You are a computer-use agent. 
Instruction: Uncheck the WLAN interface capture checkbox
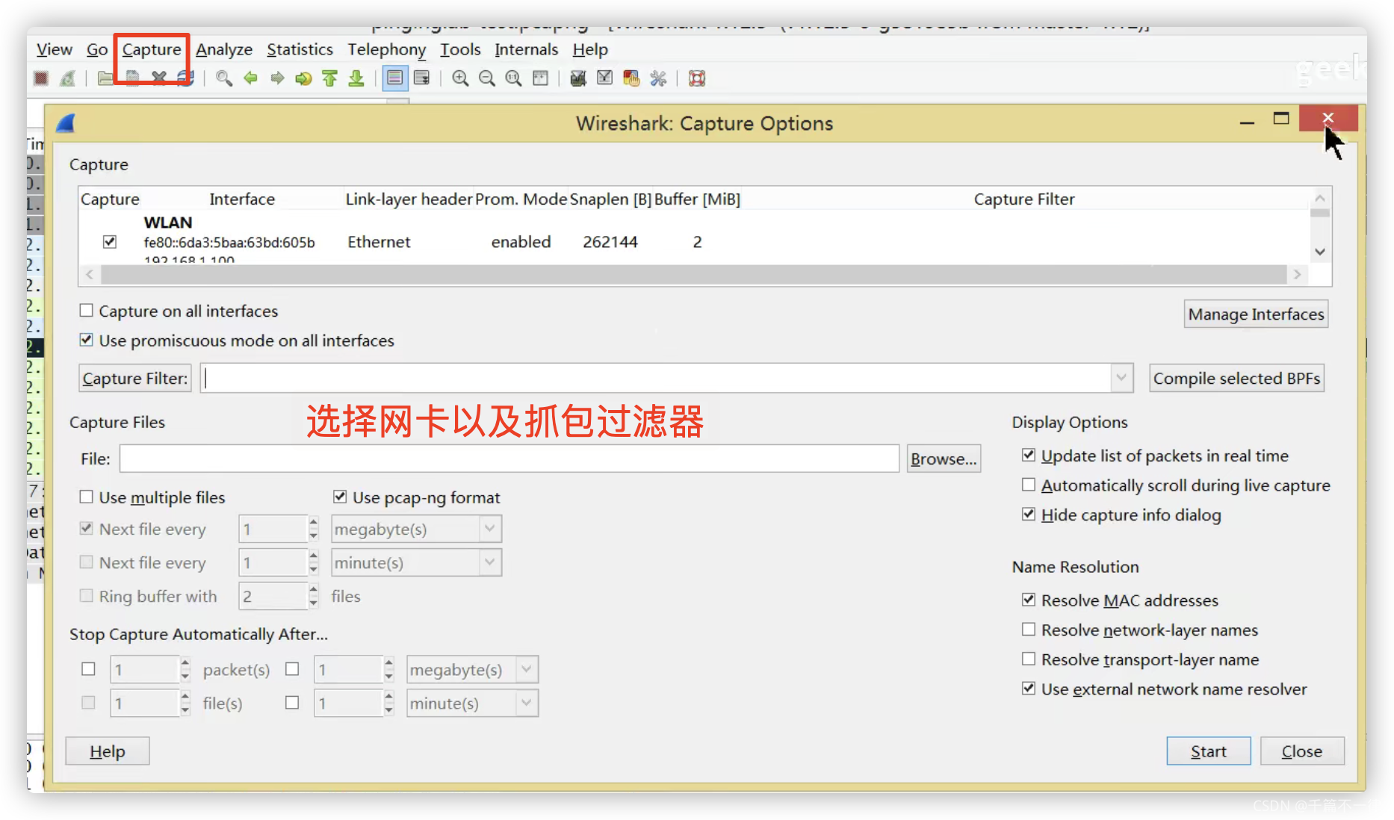click(x=110, y=241)
